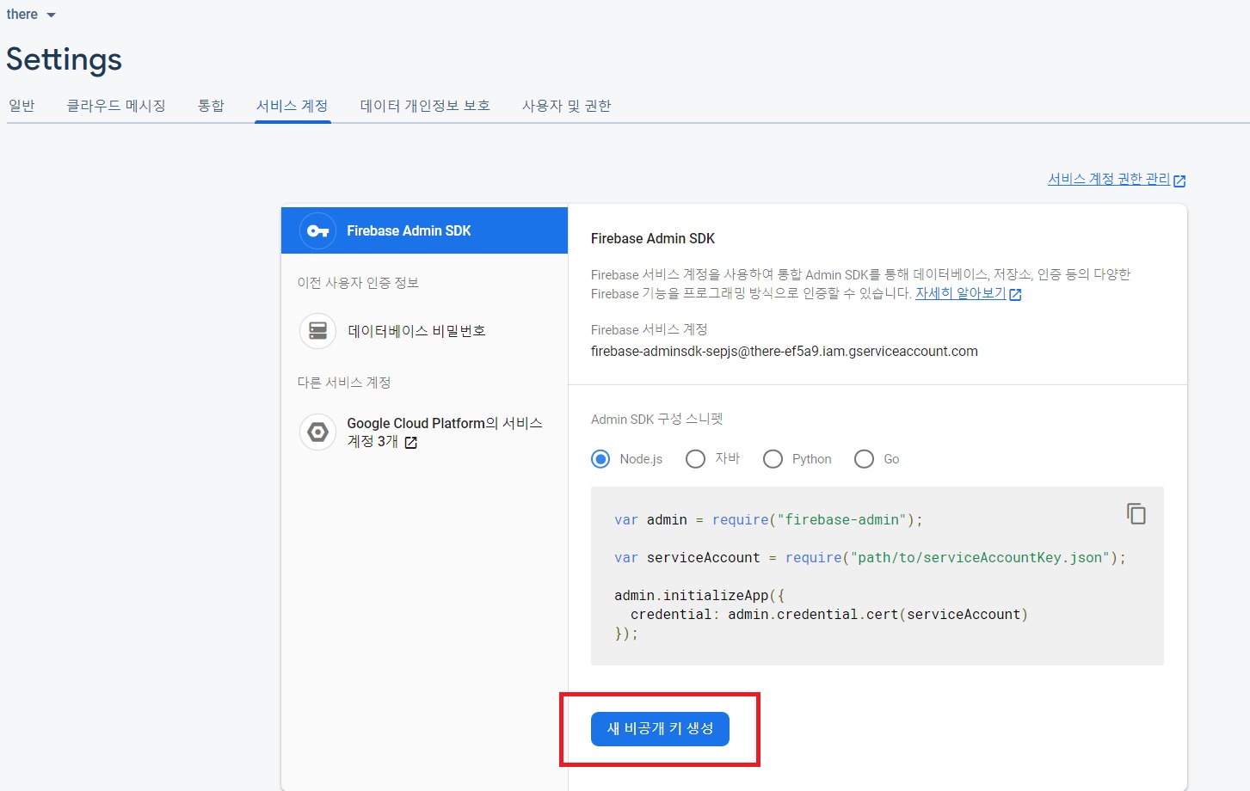Go to 데이터 개인정보 보호 tab
The width and height of the screenshot is (1250, 791).
(425, 106)
